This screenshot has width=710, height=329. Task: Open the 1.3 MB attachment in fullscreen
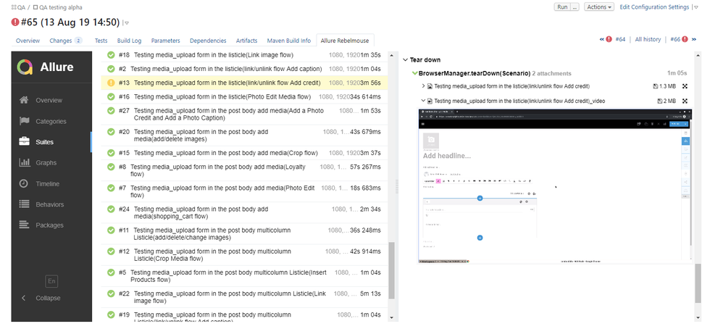point(684,86)
